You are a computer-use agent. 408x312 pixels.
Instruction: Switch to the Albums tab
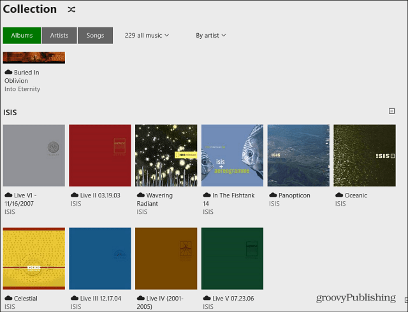tap(22, 36)
